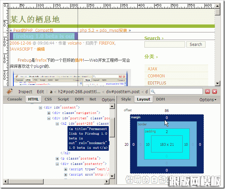The height and width of the screenshot is (189, 225).
Task: Click the 某人的栖息地 blog title
Action: click(x=35, y=19)
